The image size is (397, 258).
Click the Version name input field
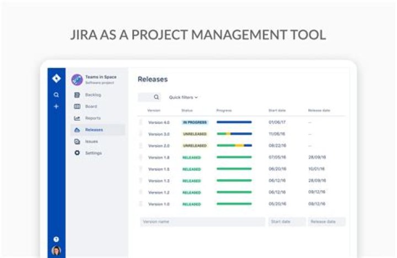pyautogui.click(x=202, y=222)
